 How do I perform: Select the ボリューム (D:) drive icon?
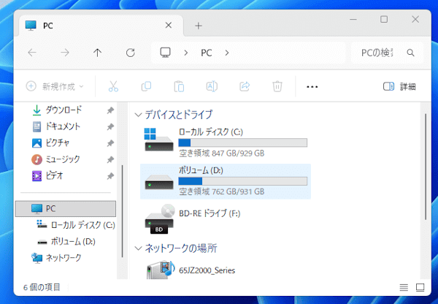[159, 182]
